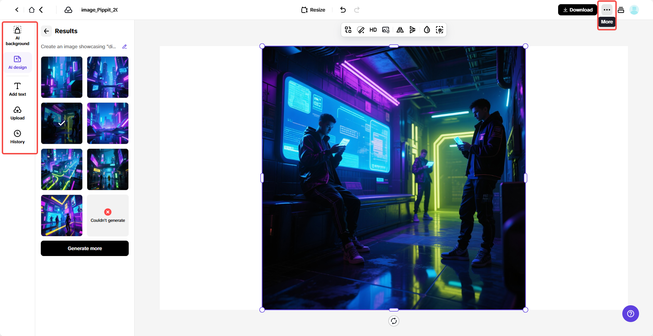Image resolution: width=653 pixels, height=336 pixels.
Task: Open the Resize options
Action: pyautogui.click(x=313, y=10)
